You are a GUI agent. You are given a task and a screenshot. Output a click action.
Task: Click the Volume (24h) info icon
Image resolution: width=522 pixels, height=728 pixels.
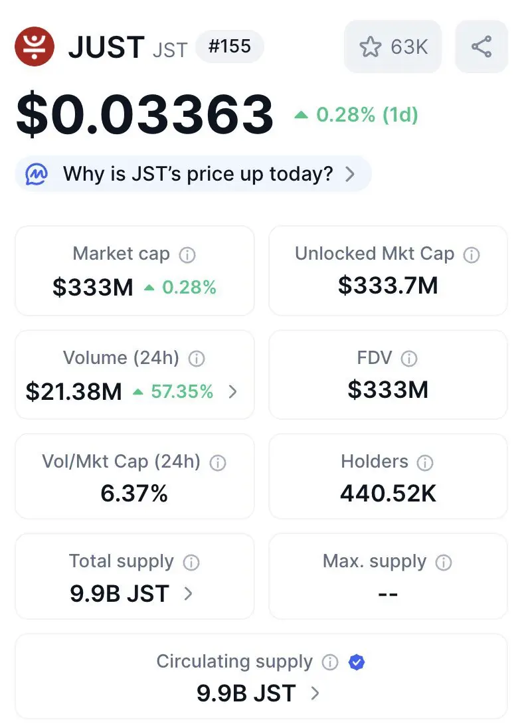point(197,359)
